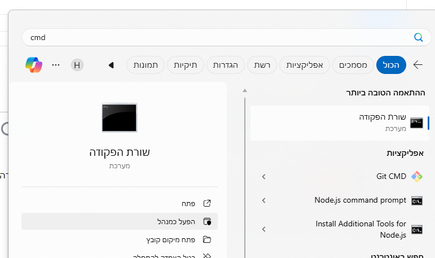Expand Install Additional Tools for Node.js chevron
Image resolution: width=435 pixels, height=258 pixels.
tap(264, 229)
